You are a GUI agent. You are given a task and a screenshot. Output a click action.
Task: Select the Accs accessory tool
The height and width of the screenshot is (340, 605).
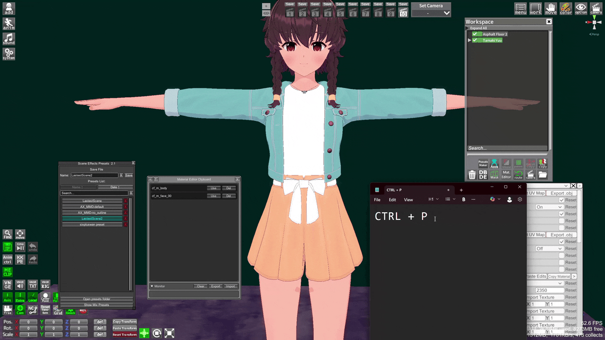point(494,164)
